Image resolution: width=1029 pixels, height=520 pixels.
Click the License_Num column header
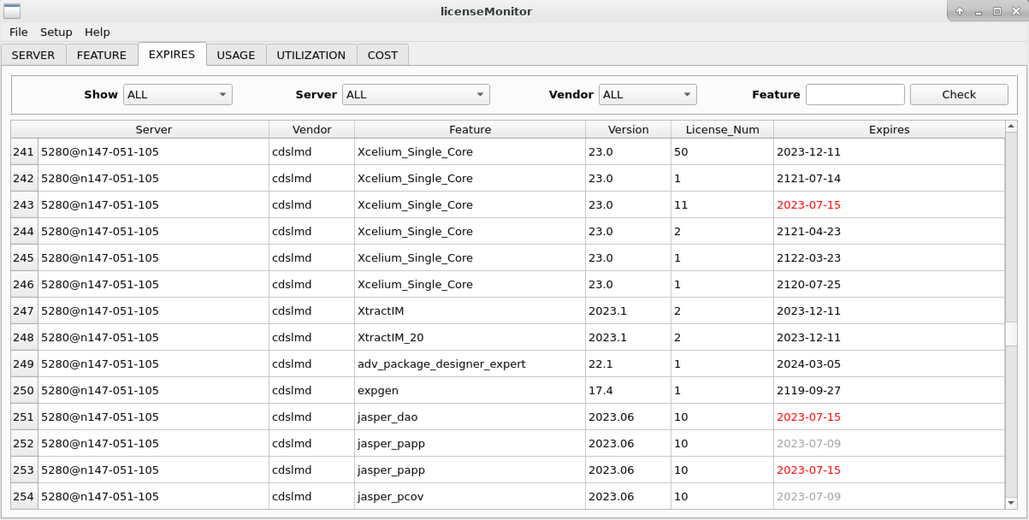(x=722, y=130)
